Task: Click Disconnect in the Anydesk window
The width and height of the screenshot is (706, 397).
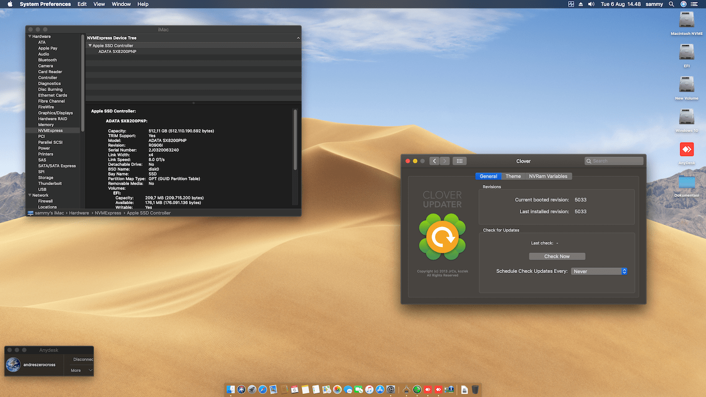Action: tap(83, 359)
